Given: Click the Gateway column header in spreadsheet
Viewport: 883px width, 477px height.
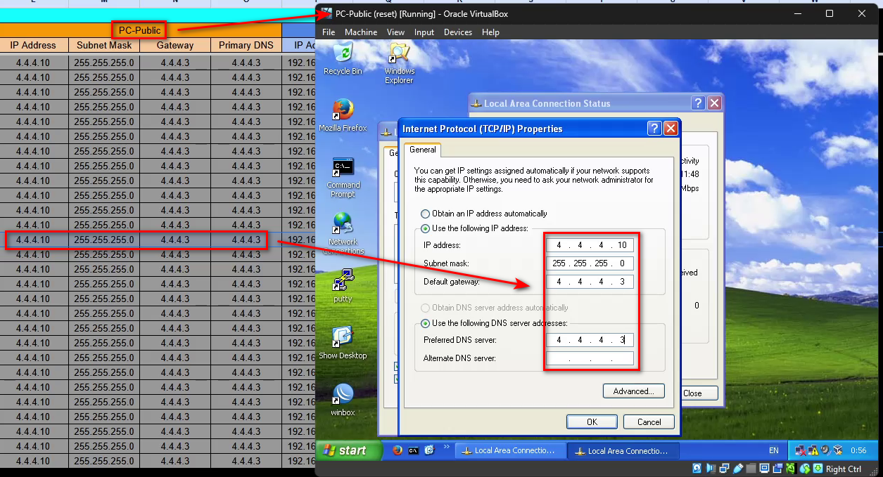Looking at the screenshot, I should [x=175, y=45].
